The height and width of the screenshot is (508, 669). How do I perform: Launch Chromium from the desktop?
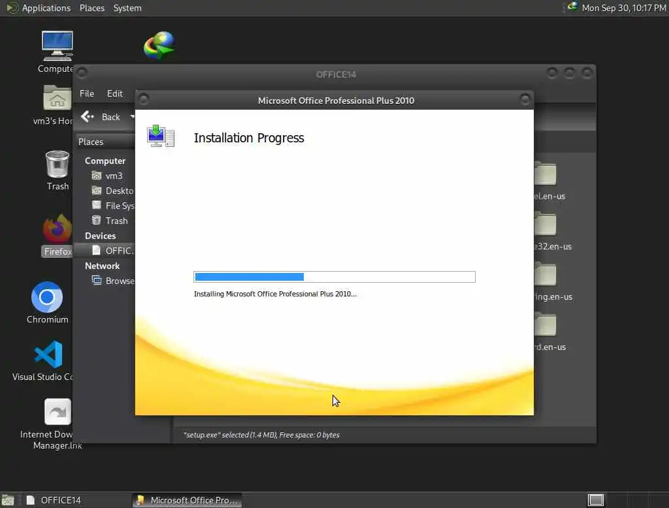[x=47, y=297]
